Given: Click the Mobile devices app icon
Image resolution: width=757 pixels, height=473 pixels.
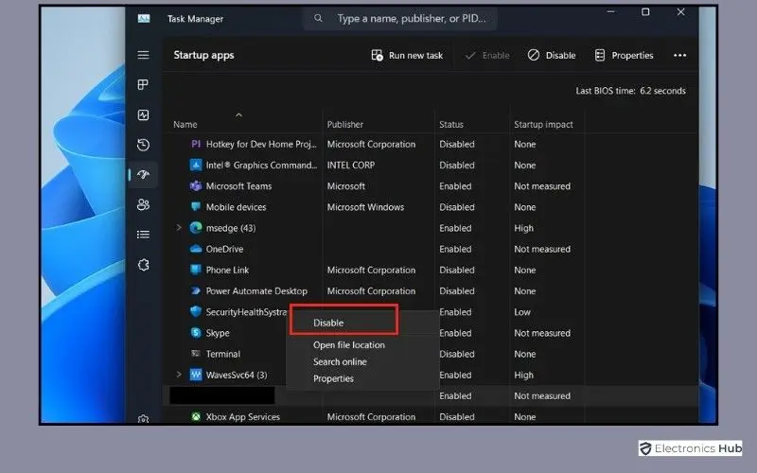Looking at the screenshot, I should click(x=196, y=206).
